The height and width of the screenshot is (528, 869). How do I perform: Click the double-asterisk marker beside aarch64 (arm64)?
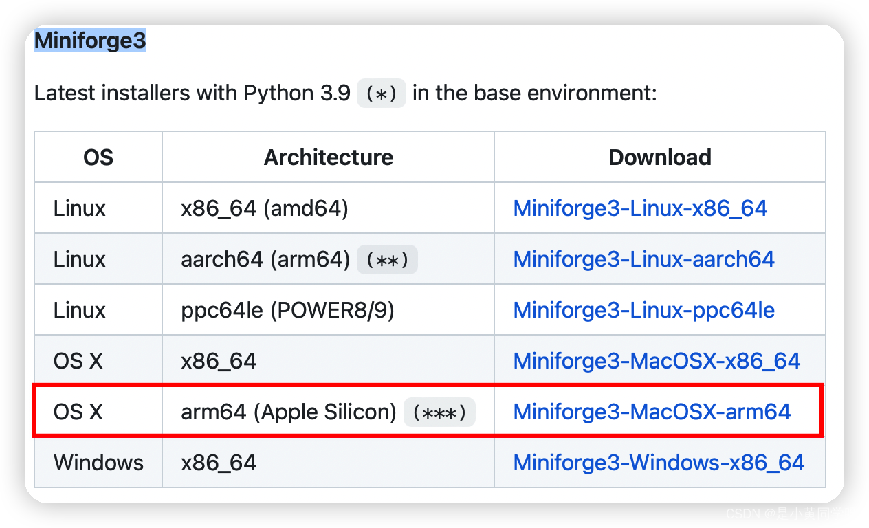[387, 261]
